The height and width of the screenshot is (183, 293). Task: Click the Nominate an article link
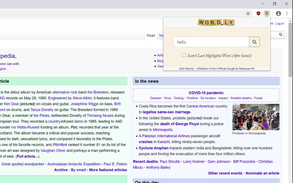click(x=262, y=173)
